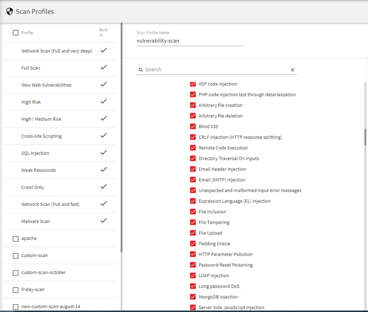Click the Scan Profiles shield icon
The height and width of the screenshot is (312, 368).
pos(9,11)
